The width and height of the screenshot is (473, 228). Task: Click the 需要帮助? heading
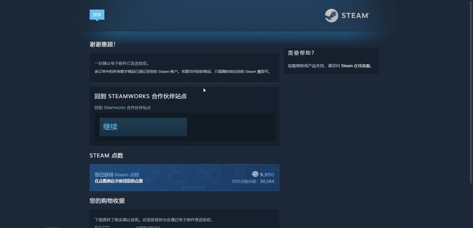coord(301,53)
